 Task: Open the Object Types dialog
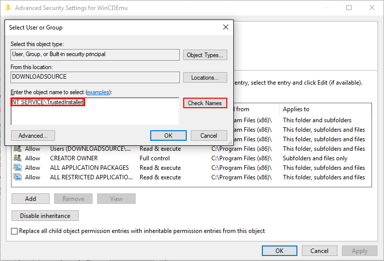205,55
